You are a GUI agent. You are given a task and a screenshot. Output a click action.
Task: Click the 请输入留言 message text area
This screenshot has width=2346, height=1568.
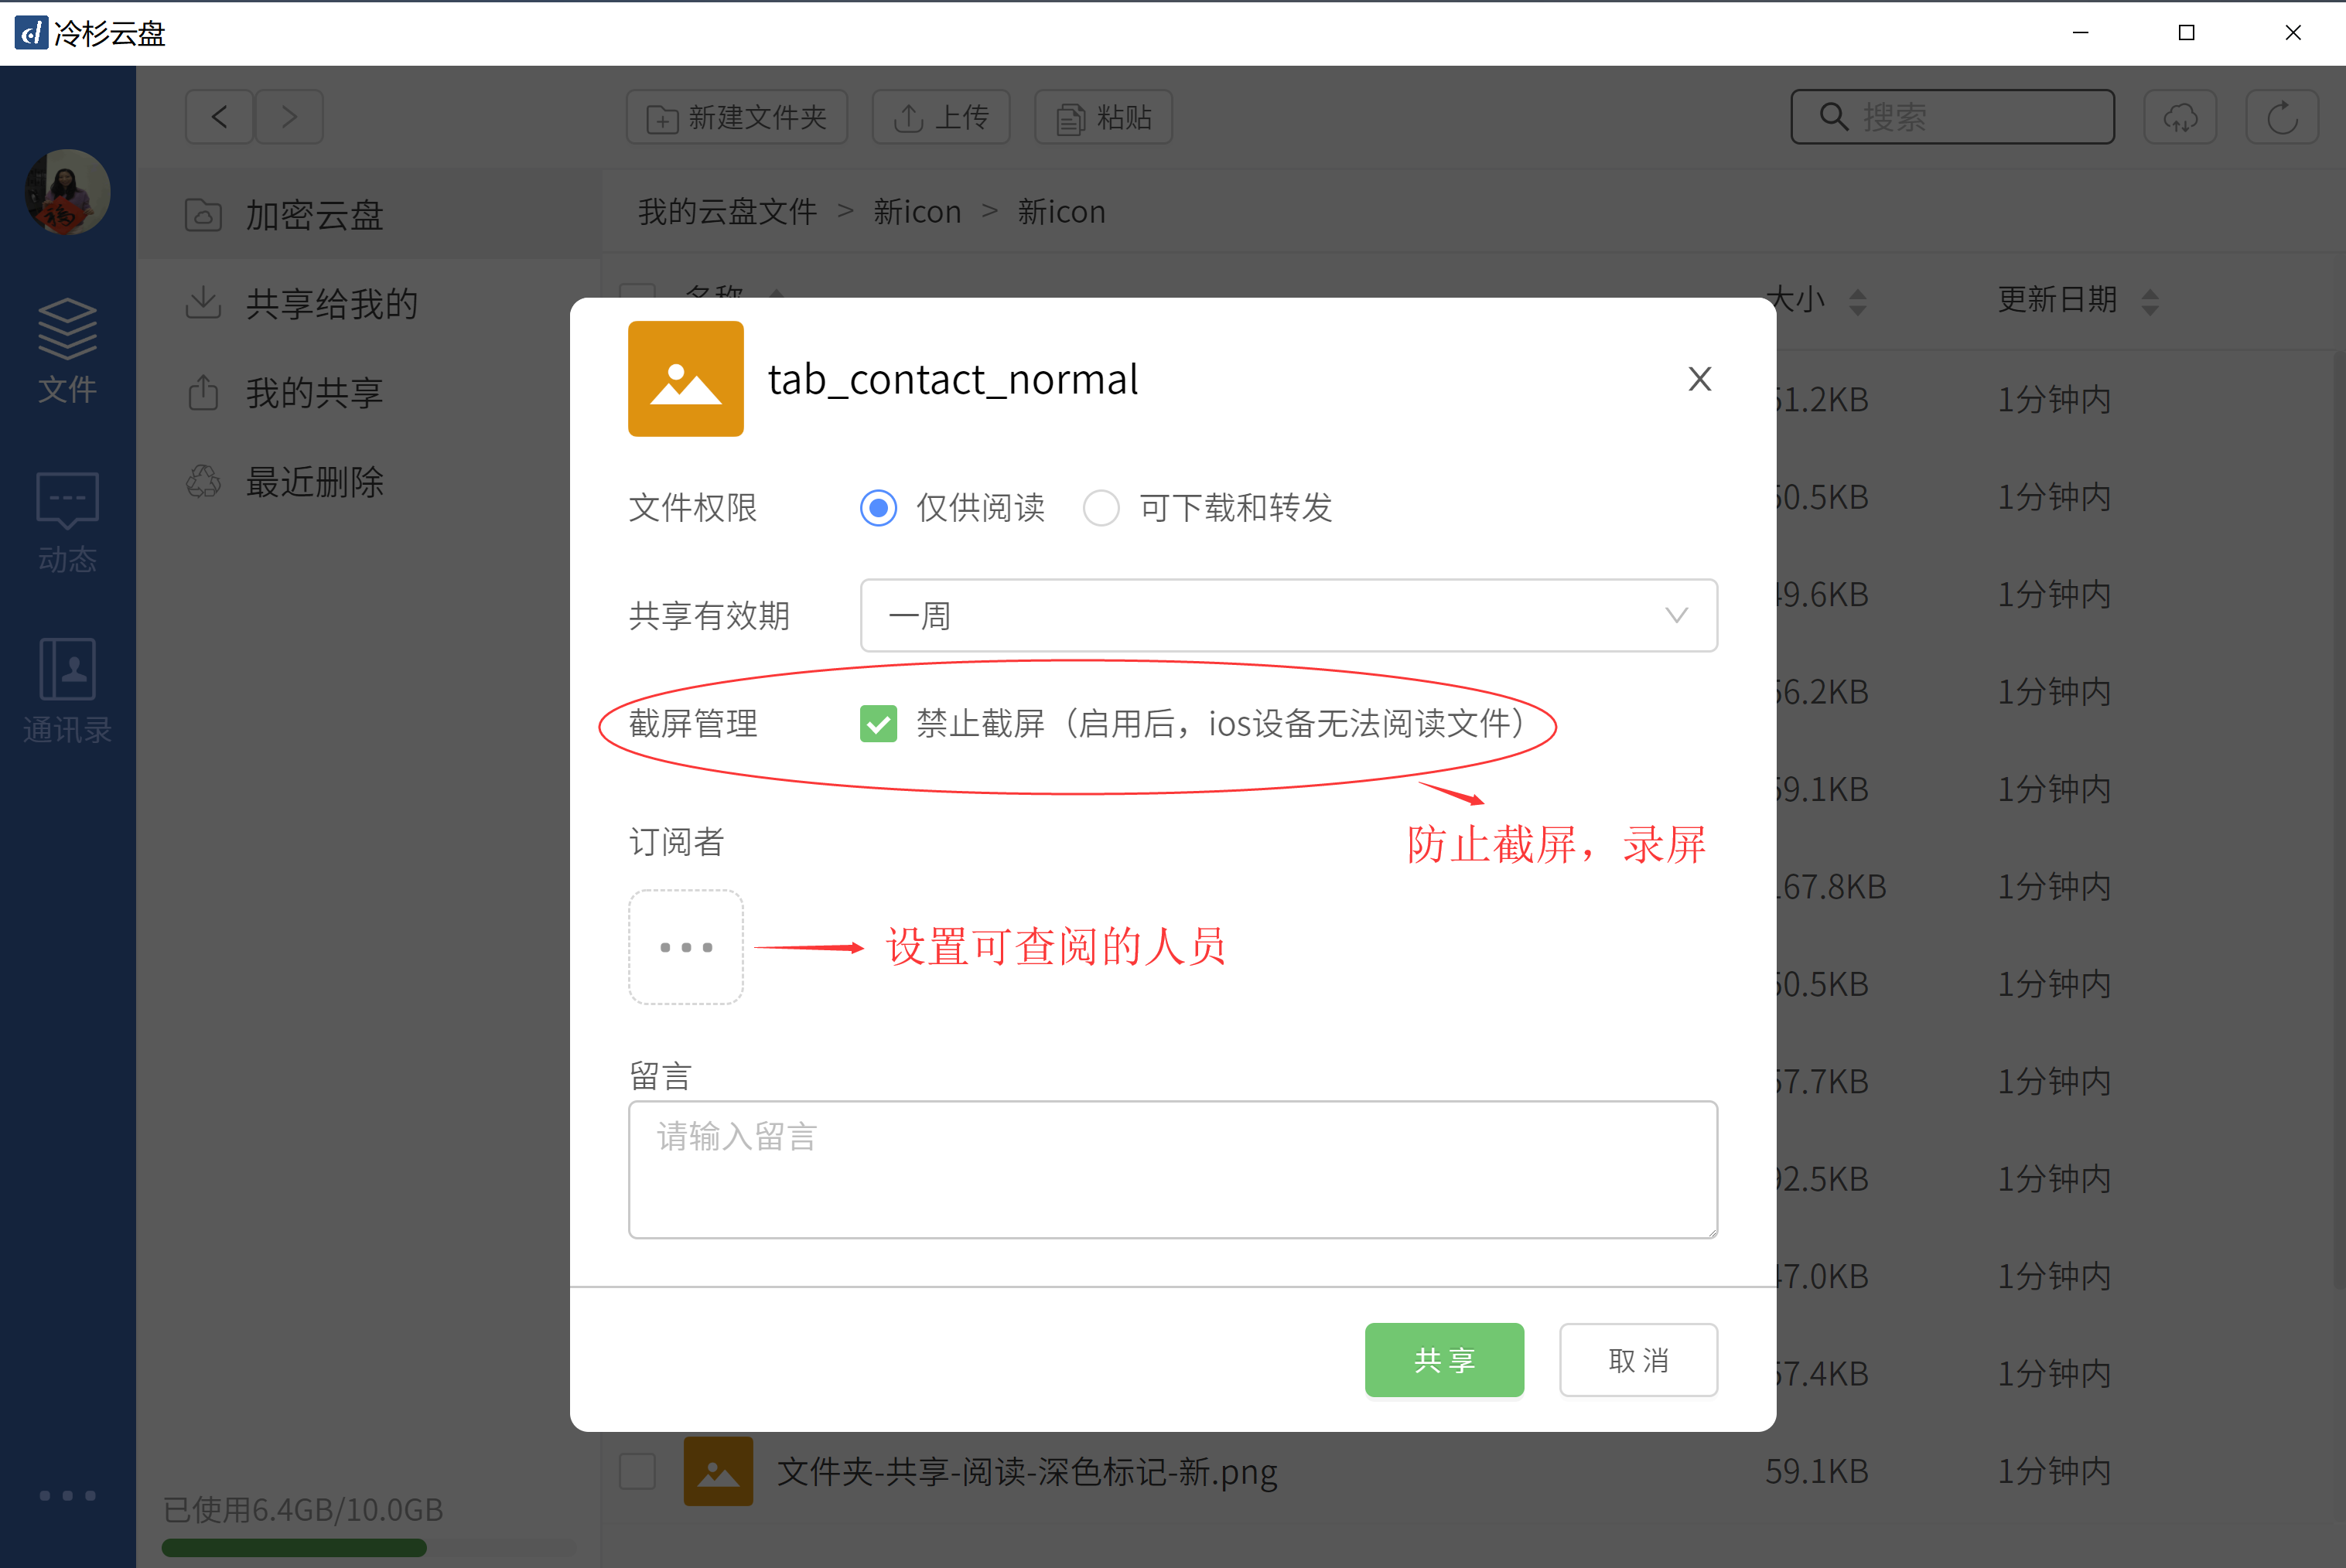click(x=1173, y=1169)
